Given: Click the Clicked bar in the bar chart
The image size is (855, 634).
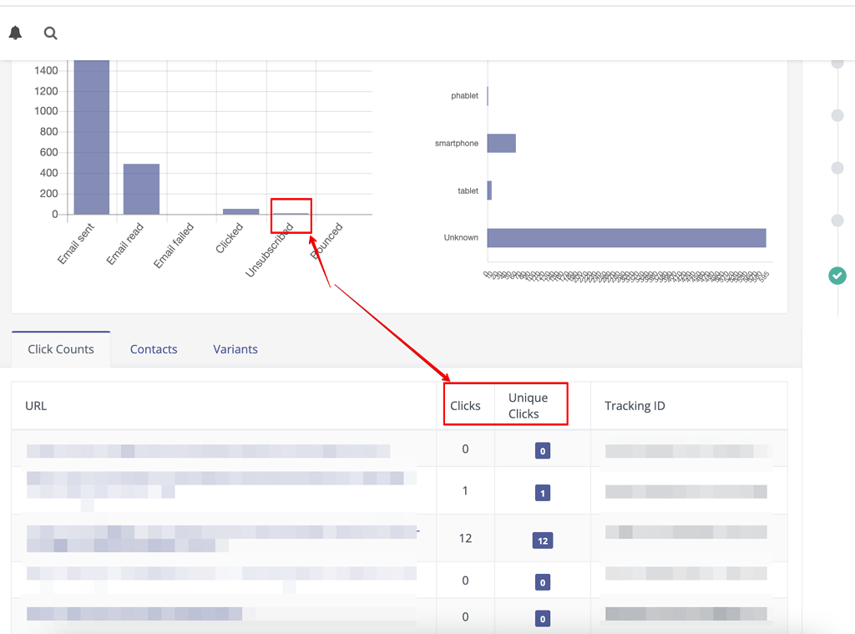Looking at the screenshot, I should (241, 210).
